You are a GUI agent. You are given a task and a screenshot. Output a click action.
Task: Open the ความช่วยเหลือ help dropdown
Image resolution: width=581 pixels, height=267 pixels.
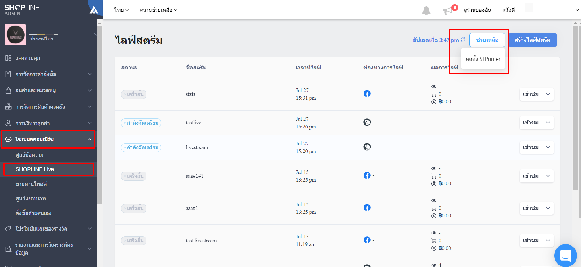[159, 10]
